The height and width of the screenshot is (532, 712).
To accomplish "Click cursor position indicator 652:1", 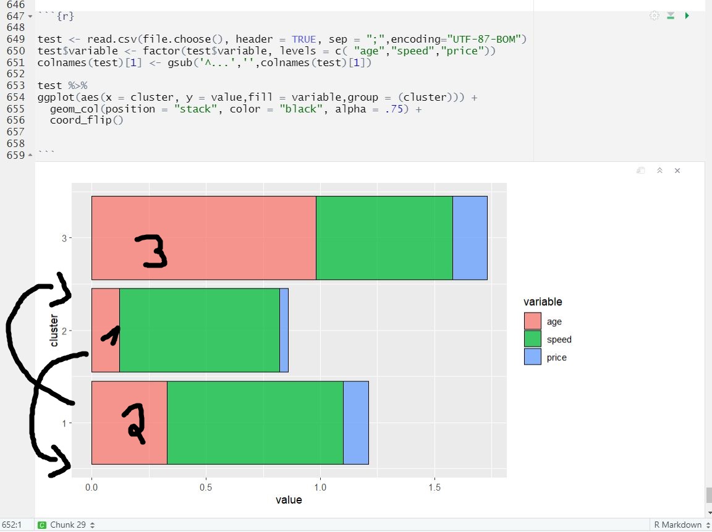I will (12, 525).
